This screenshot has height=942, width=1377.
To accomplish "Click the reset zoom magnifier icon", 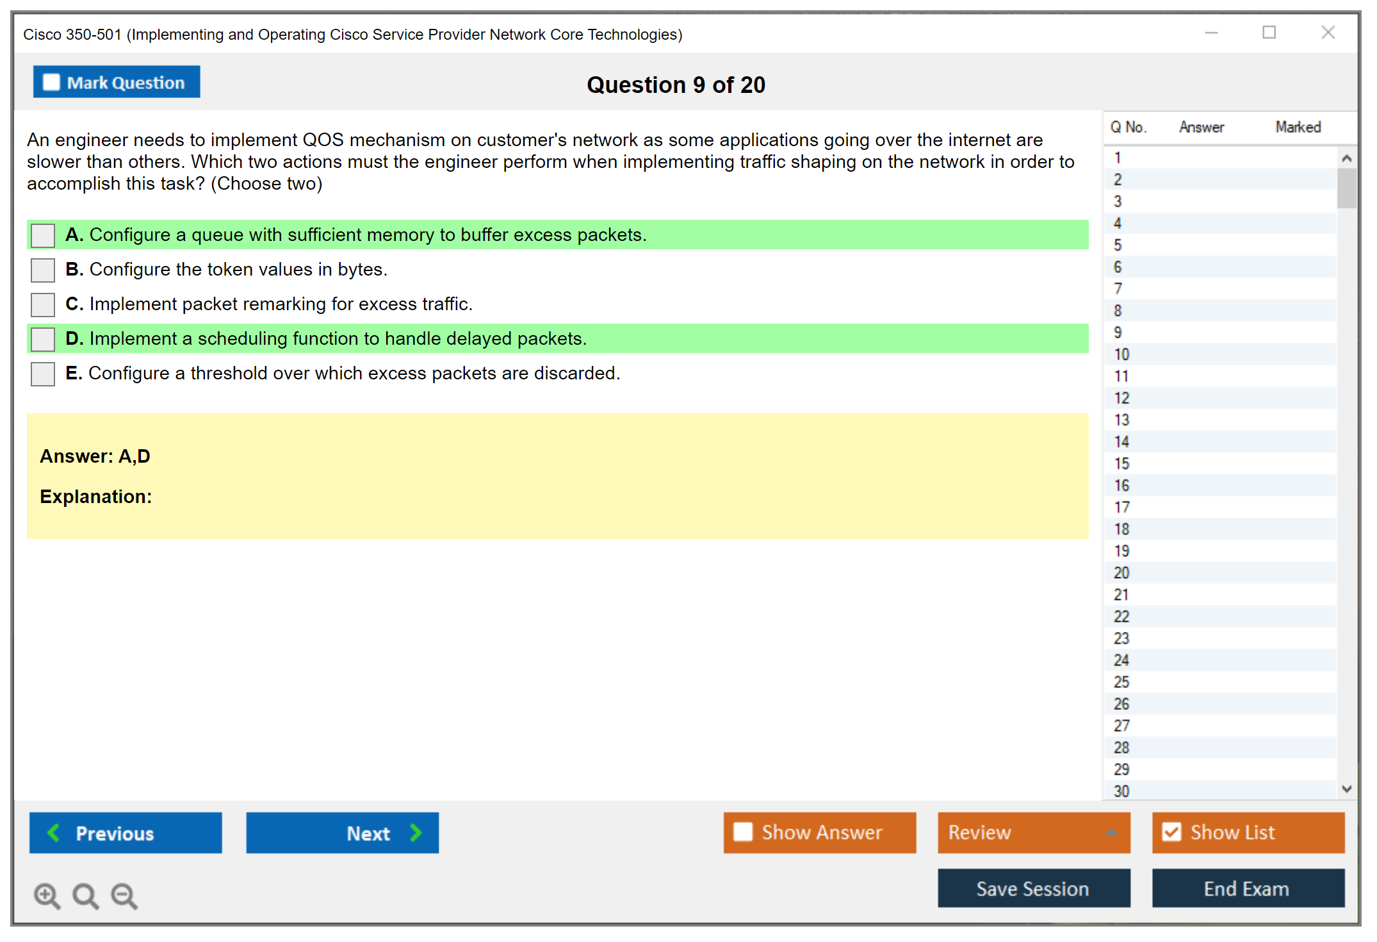I will coord(85,895).
